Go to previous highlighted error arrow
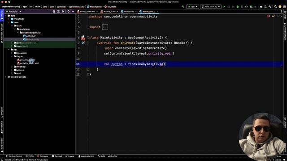Screen dimensions: 287x161 pyautogui.click(x=278, y=16)
